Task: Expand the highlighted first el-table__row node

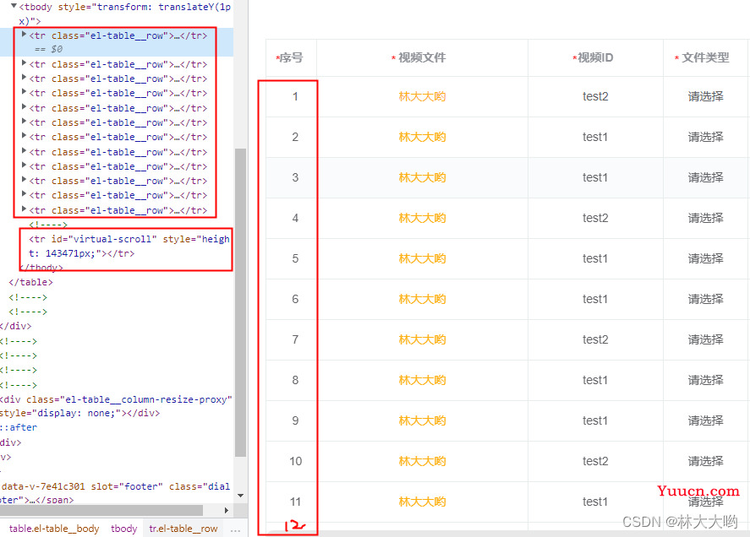Action: pyautogui.click(x=24, y=35)
